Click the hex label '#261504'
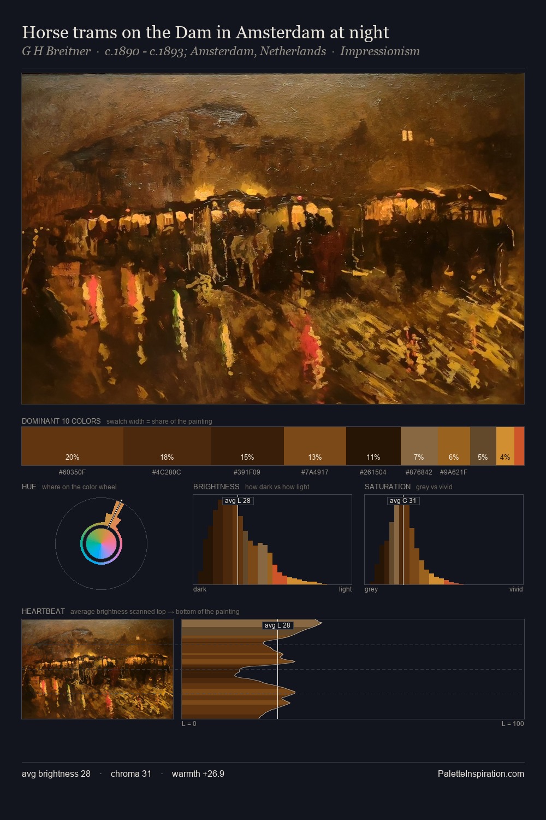The width and height of the screenshot is (546, 820). pyautogui.click(x=373, y=472)
